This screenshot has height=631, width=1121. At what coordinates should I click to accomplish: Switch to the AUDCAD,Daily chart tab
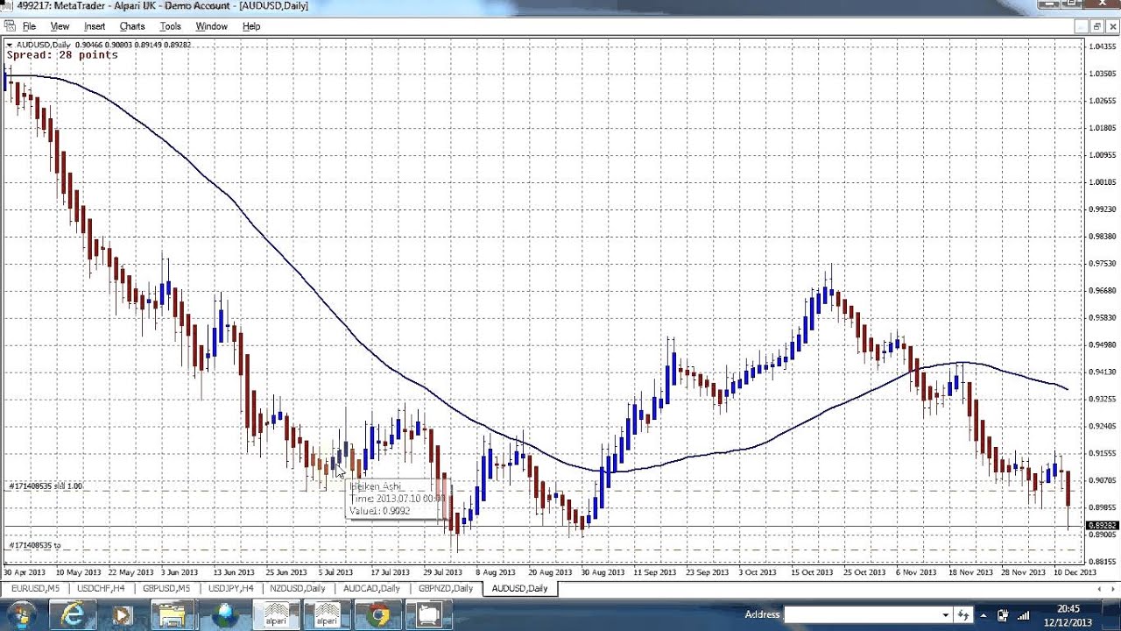pyautogui.click(x=371, y=588)
